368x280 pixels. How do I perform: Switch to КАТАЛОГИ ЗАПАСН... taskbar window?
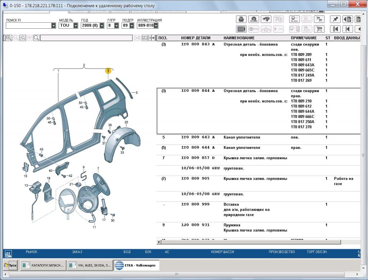[43, 265]
